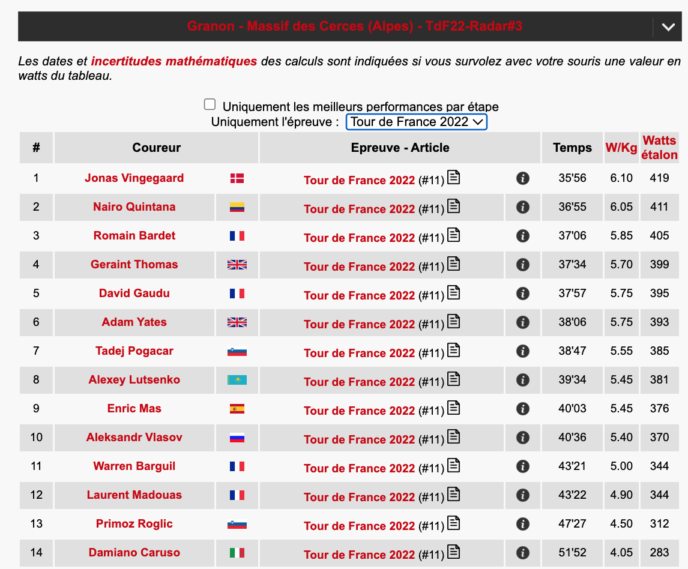
Task: Open David Gaudu rider link
Action: (x=134, y=293)
